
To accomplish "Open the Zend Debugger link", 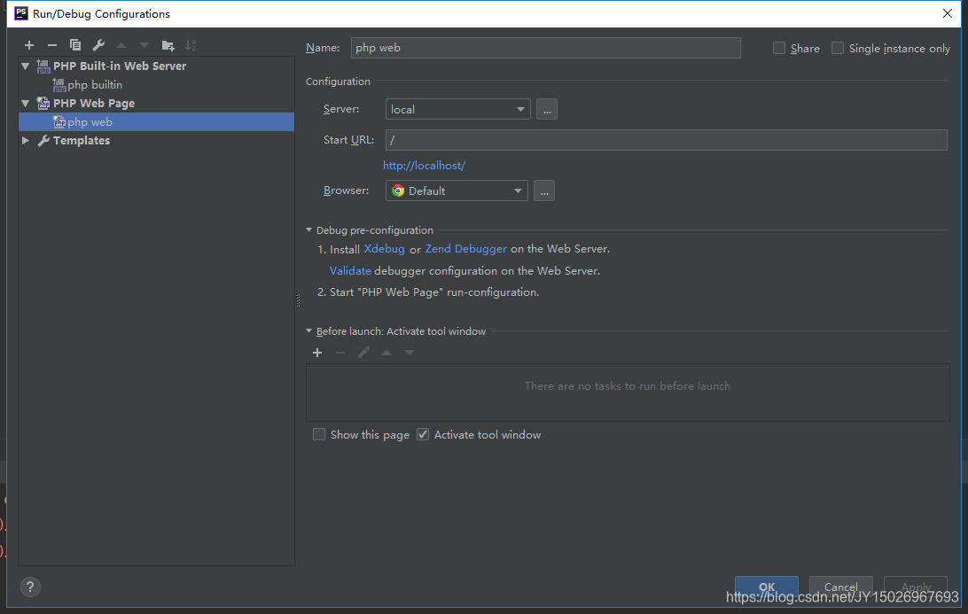I will (466, 249).
